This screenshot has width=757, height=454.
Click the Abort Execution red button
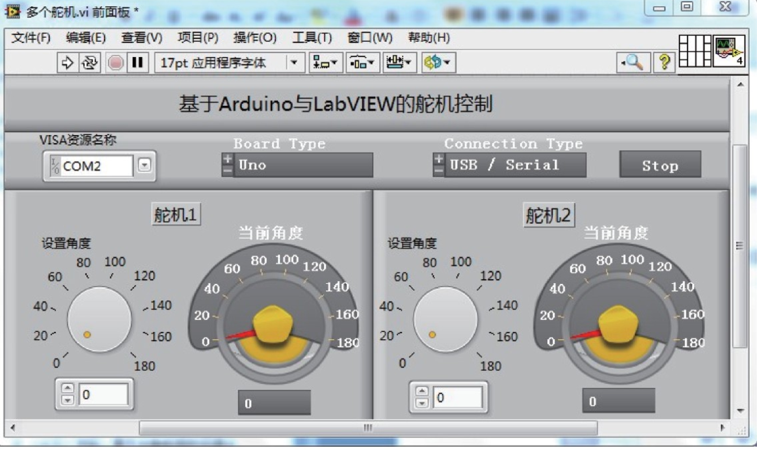[x=116, y=62]
